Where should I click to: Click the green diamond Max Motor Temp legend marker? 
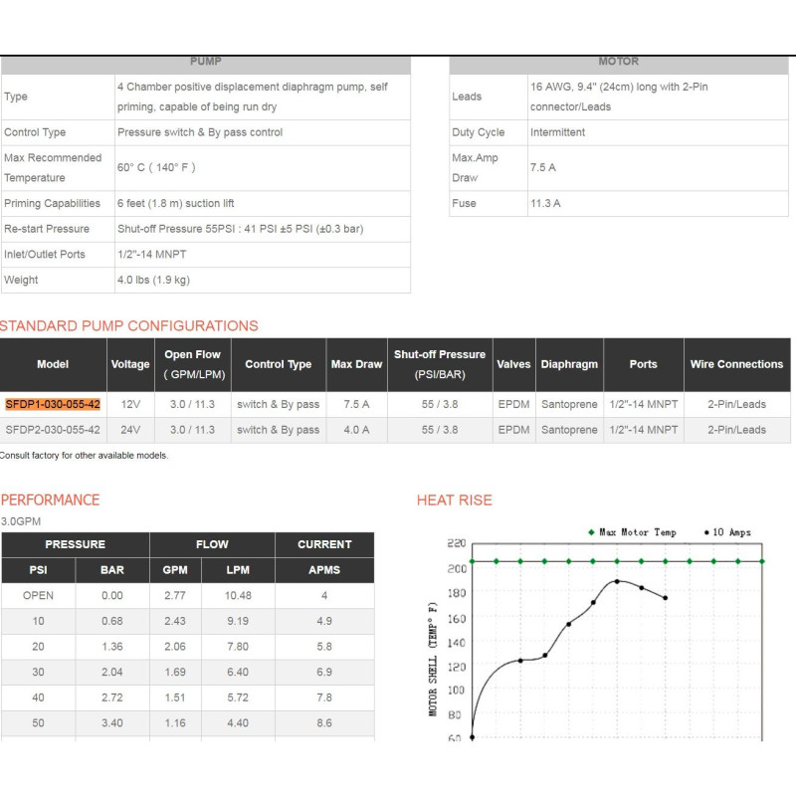[590, 532]
